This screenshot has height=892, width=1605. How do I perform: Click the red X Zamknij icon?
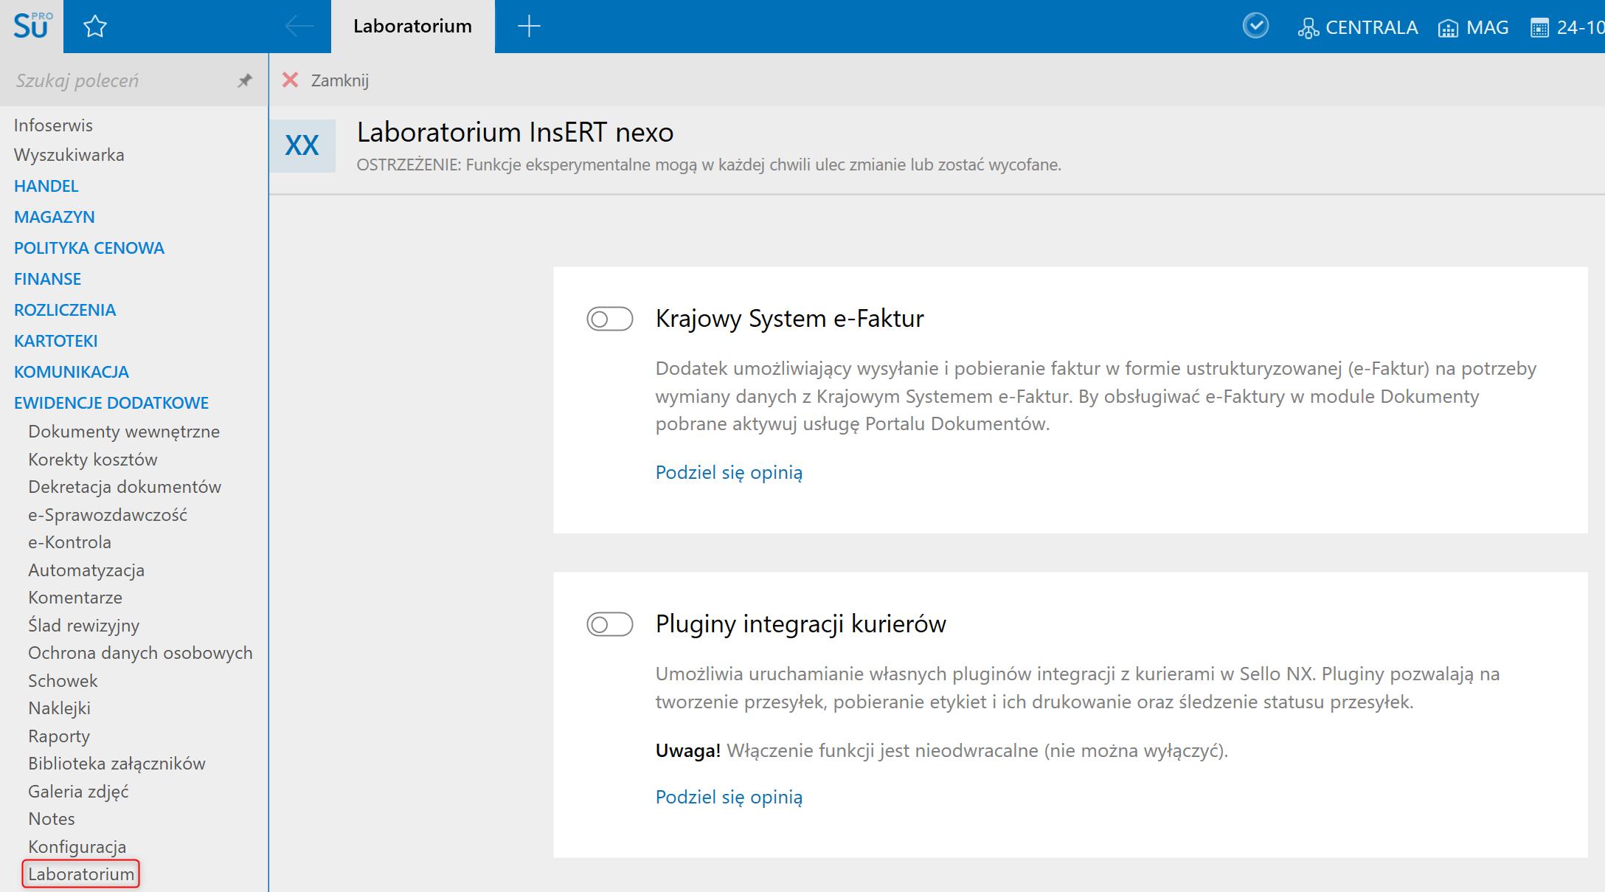[x=291, y=80]
